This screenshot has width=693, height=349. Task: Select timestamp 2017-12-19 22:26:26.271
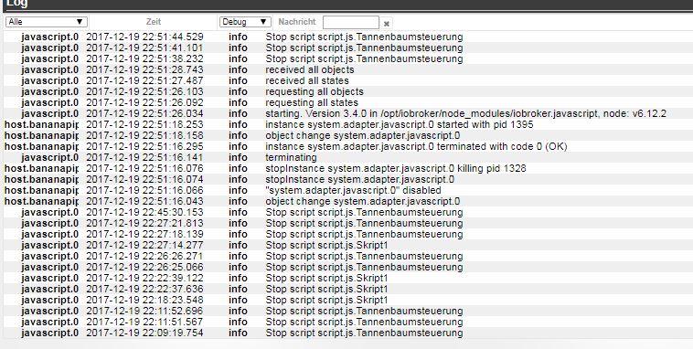144,256
